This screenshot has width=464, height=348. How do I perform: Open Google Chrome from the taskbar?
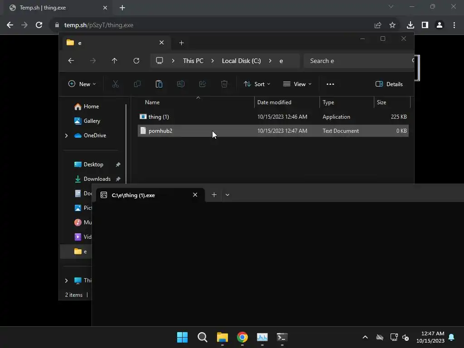tap(242, 337)
